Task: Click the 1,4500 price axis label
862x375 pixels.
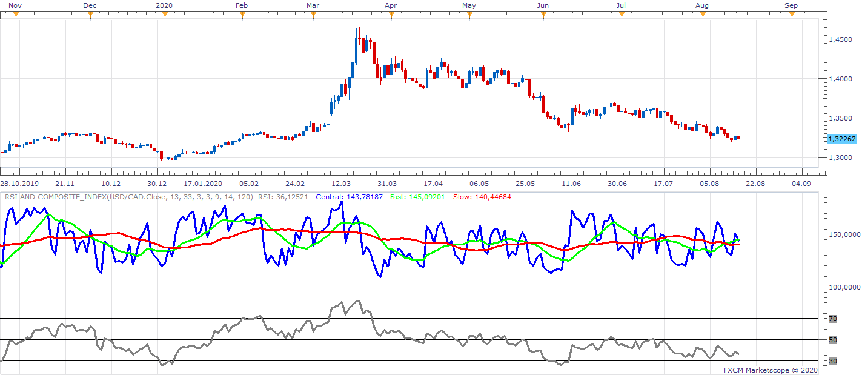Action: coord(840,39)
